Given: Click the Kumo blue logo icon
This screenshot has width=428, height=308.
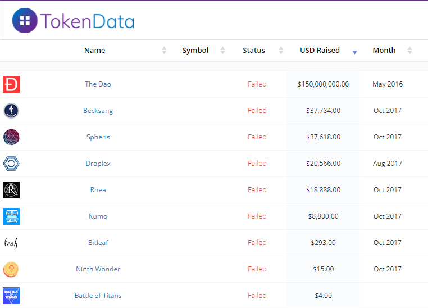Looking at the screenshot, I should (11, 216).
